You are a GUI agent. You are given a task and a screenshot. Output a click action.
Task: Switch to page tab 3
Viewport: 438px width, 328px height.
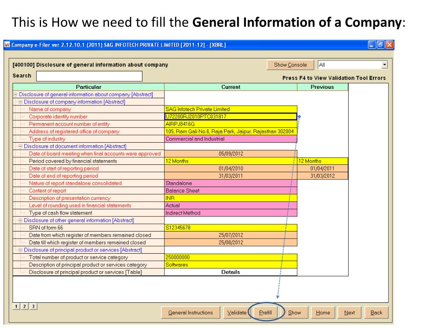[x=33, y=306]
